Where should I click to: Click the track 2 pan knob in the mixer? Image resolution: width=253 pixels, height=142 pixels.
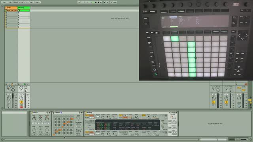click(x=21, y=98)
